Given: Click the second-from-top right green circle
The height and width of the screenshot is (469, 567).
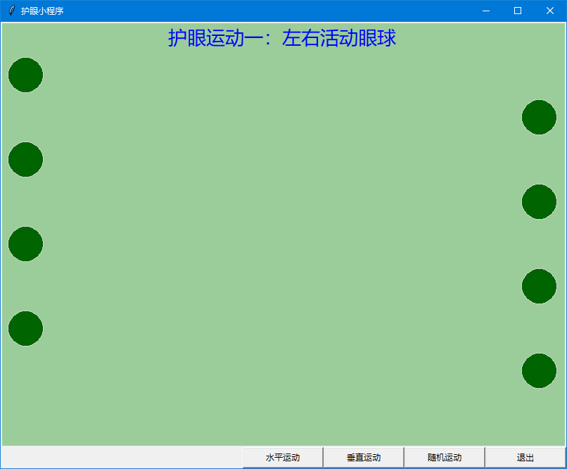Looking at the screenshot, I should (x=539, y=201).
